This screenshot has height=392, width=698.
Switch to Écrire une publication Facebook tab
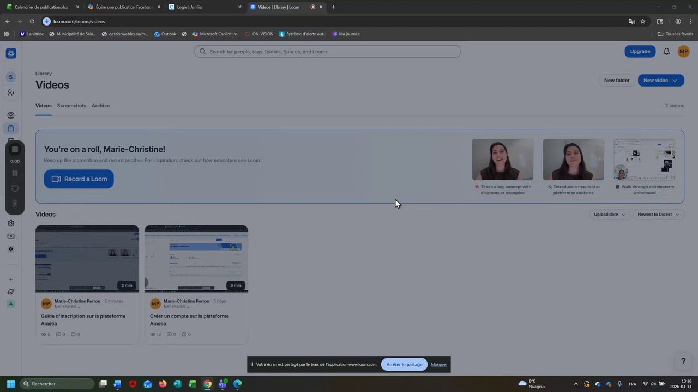(124, 7)
